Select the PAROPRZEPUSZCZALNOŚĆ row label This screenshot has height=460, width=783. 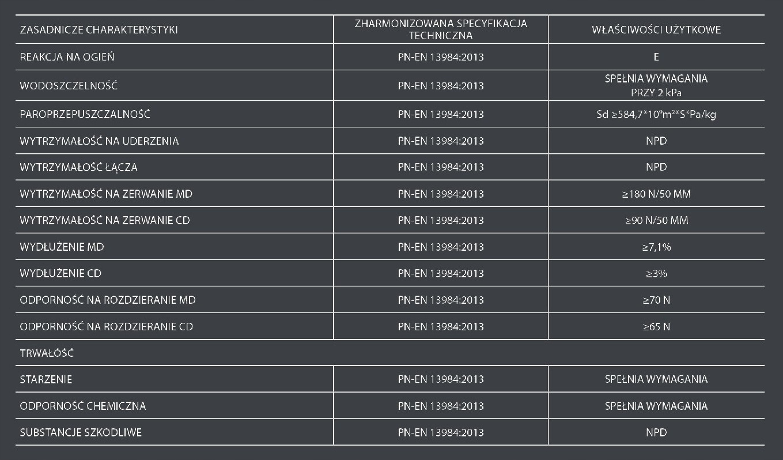(x=85, y=114)
